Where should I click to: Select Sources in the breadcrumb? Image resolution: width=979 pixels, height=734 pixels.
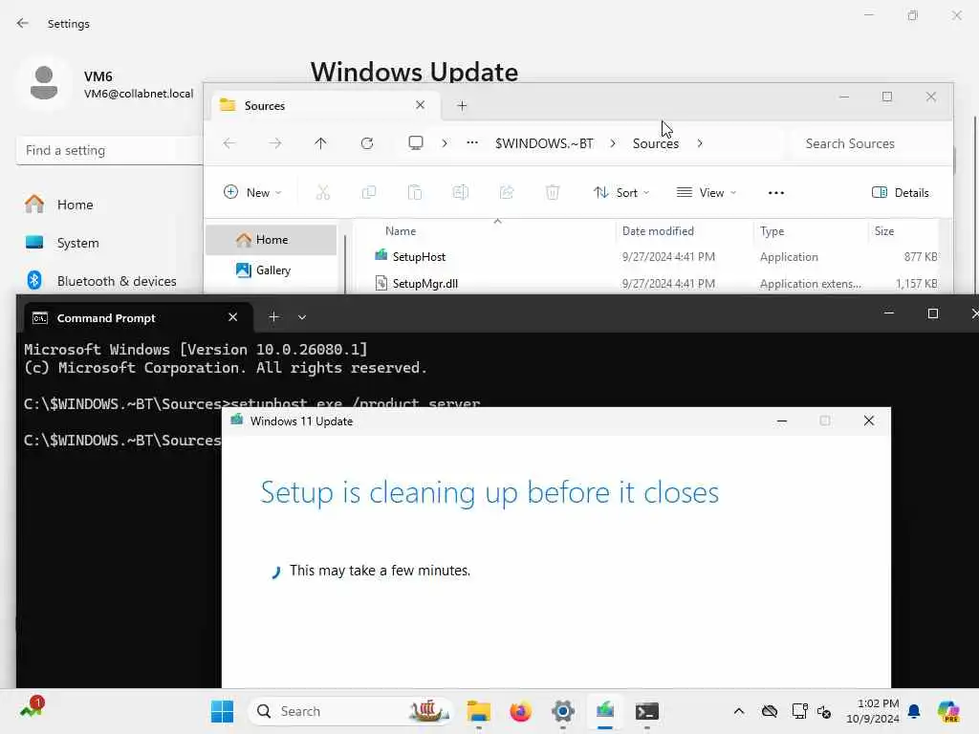click(656, 143)
